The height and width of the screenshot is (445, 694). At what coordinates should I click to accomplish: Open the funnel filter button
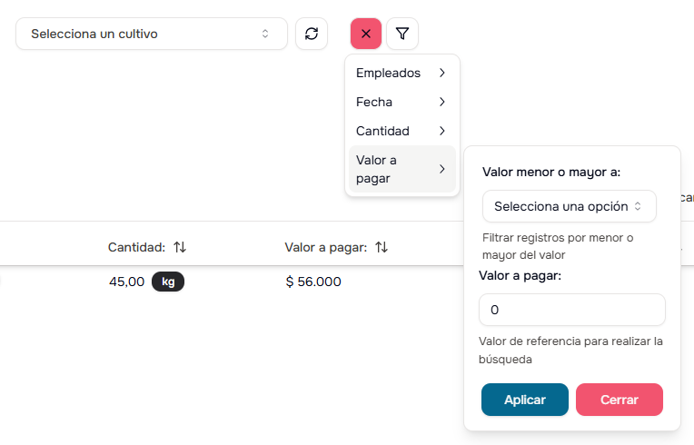402,34
